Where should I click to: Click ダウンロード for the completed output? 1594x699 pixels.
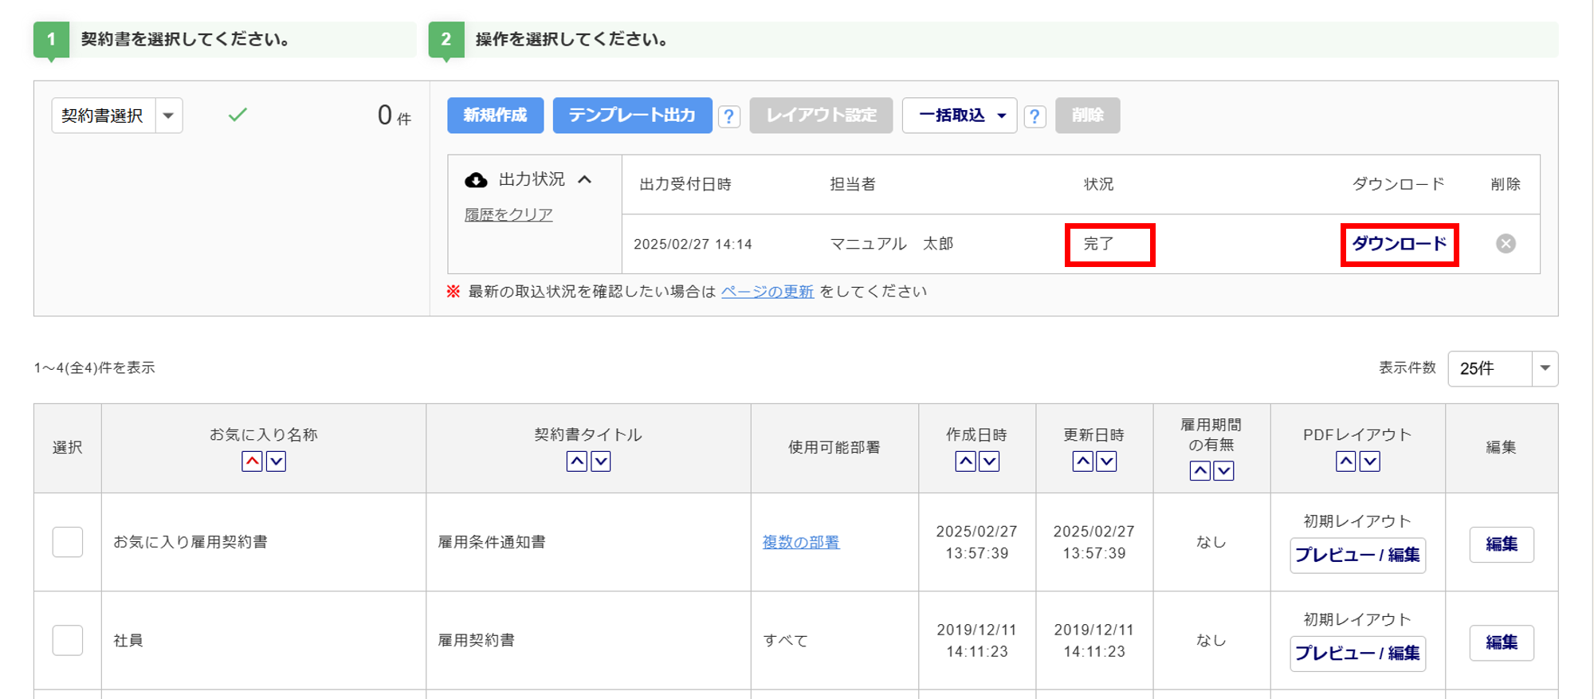click(1399, 244)
